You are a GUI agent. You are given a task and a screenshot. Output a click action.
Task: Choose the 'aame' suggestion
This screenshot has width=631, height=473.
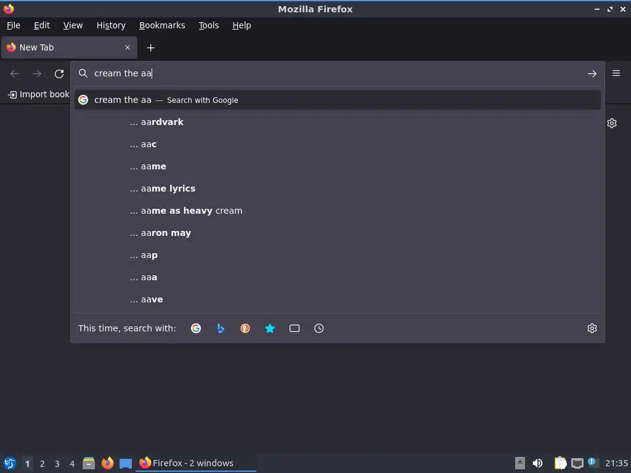[x=337, y=166]
